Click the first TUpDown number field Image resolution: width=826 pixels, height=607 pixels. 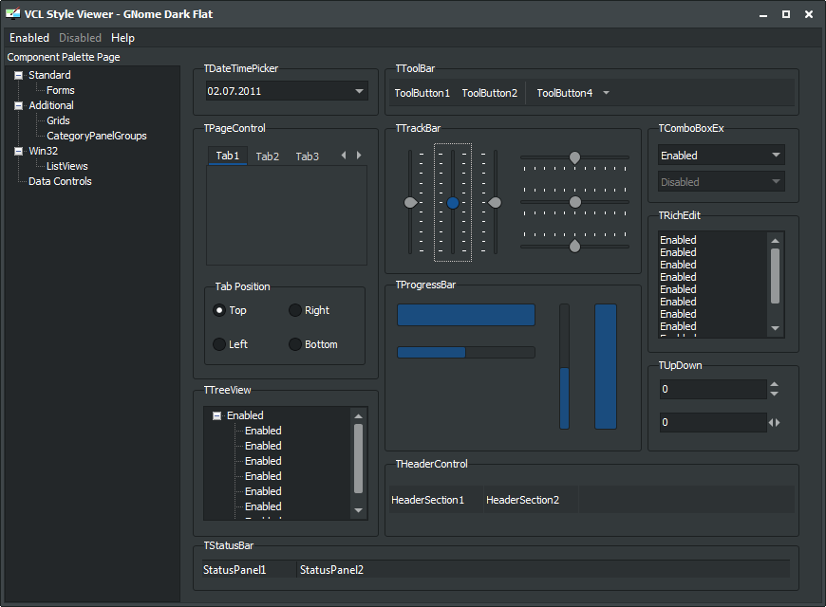click(x=713, y=389)
